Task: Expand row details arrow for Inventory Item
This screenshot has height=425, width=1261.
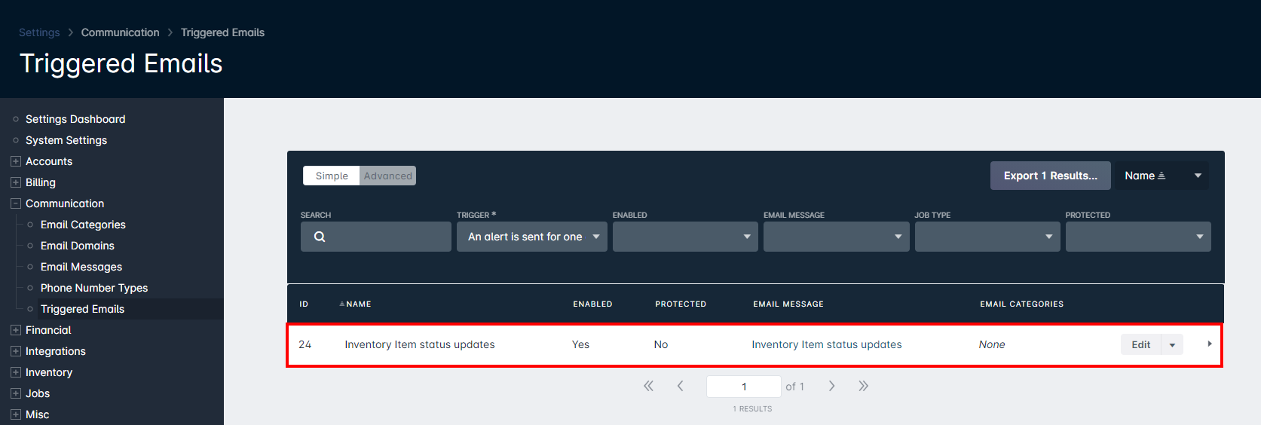Action: (1209, 344)
